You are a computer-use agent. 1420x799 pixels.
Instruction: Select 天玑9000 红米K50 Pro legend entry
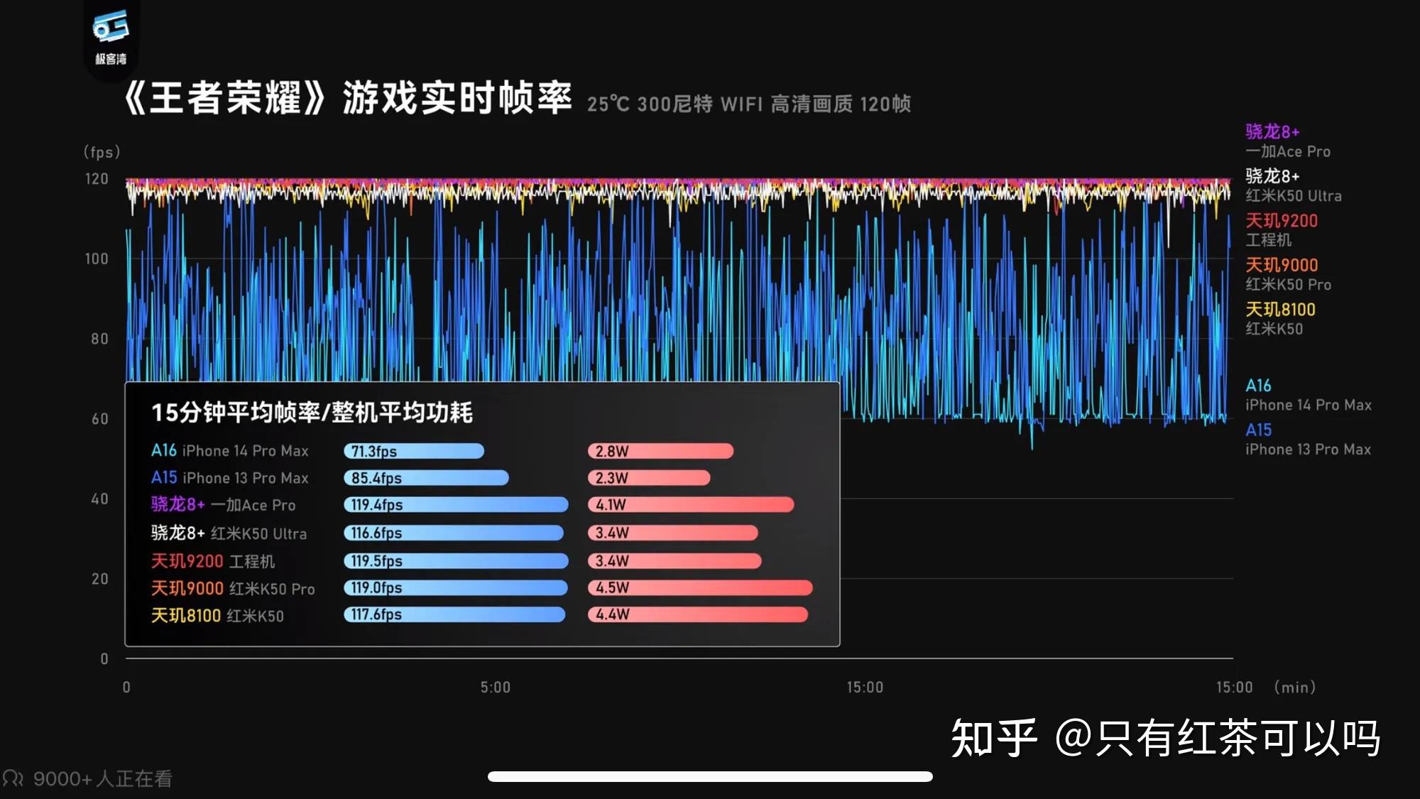[x=1287, y=274]
